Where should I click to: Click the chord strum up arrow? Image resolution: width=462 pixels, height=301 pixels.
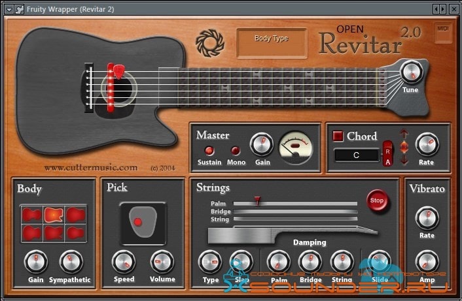coord(404,135)
